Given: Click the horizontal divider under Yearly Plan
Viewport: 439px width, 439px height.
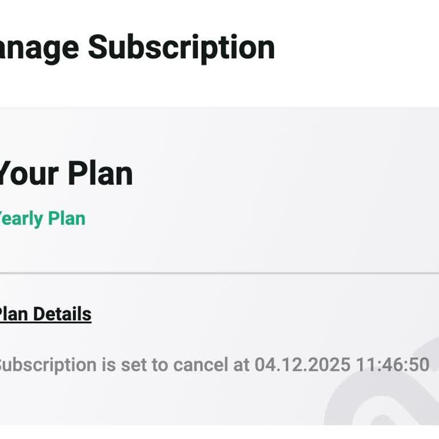Looking at the screenshot, I should (x=219, y=273).
